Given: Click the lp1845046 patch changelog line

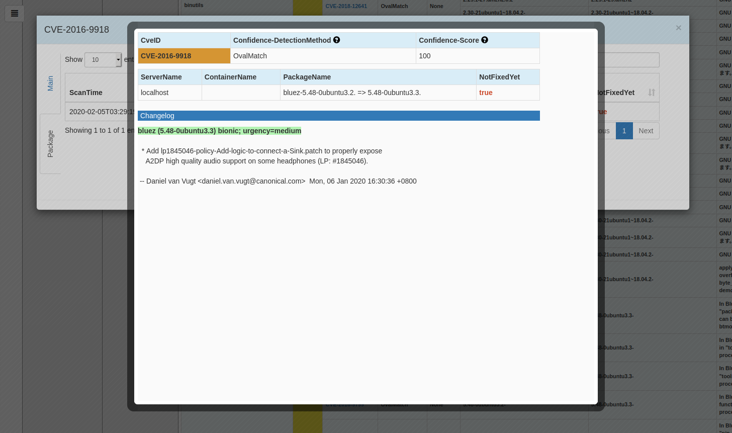Looking at the screenshot, I should coord(262,151).
